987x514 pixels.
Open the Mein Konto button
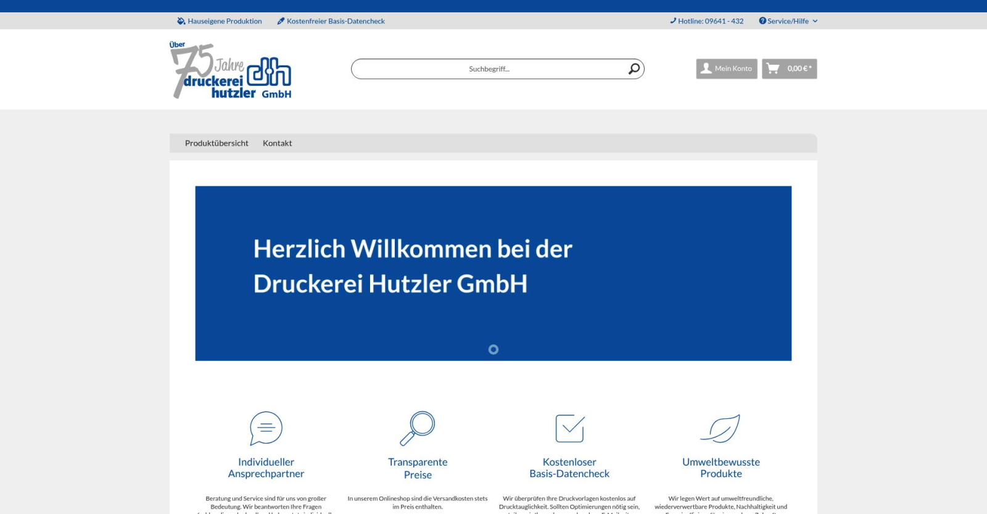[x=727, y=68]
